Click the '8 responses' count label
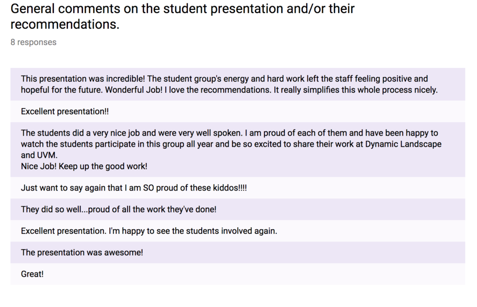This screenshot has width=477, height=307. [34, 42]
